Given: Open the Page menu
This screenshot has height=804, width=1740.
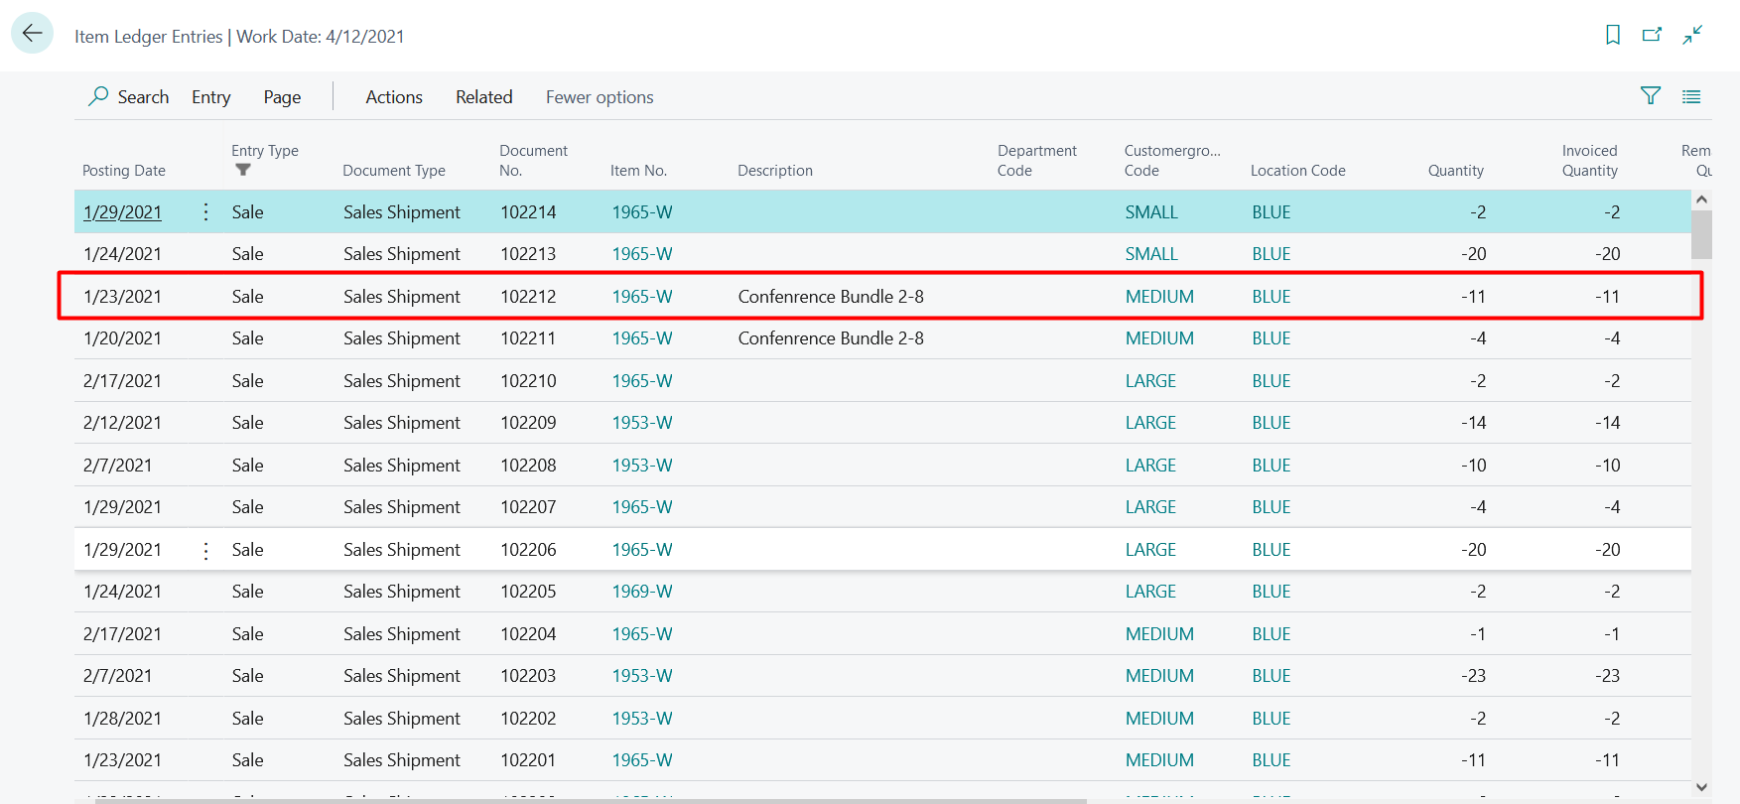Looking at the screenshot, I should point(282,96).
